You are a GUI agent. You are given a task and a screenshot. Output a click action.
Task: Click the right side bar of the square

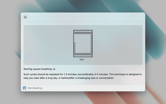click(x=91, y=43)
